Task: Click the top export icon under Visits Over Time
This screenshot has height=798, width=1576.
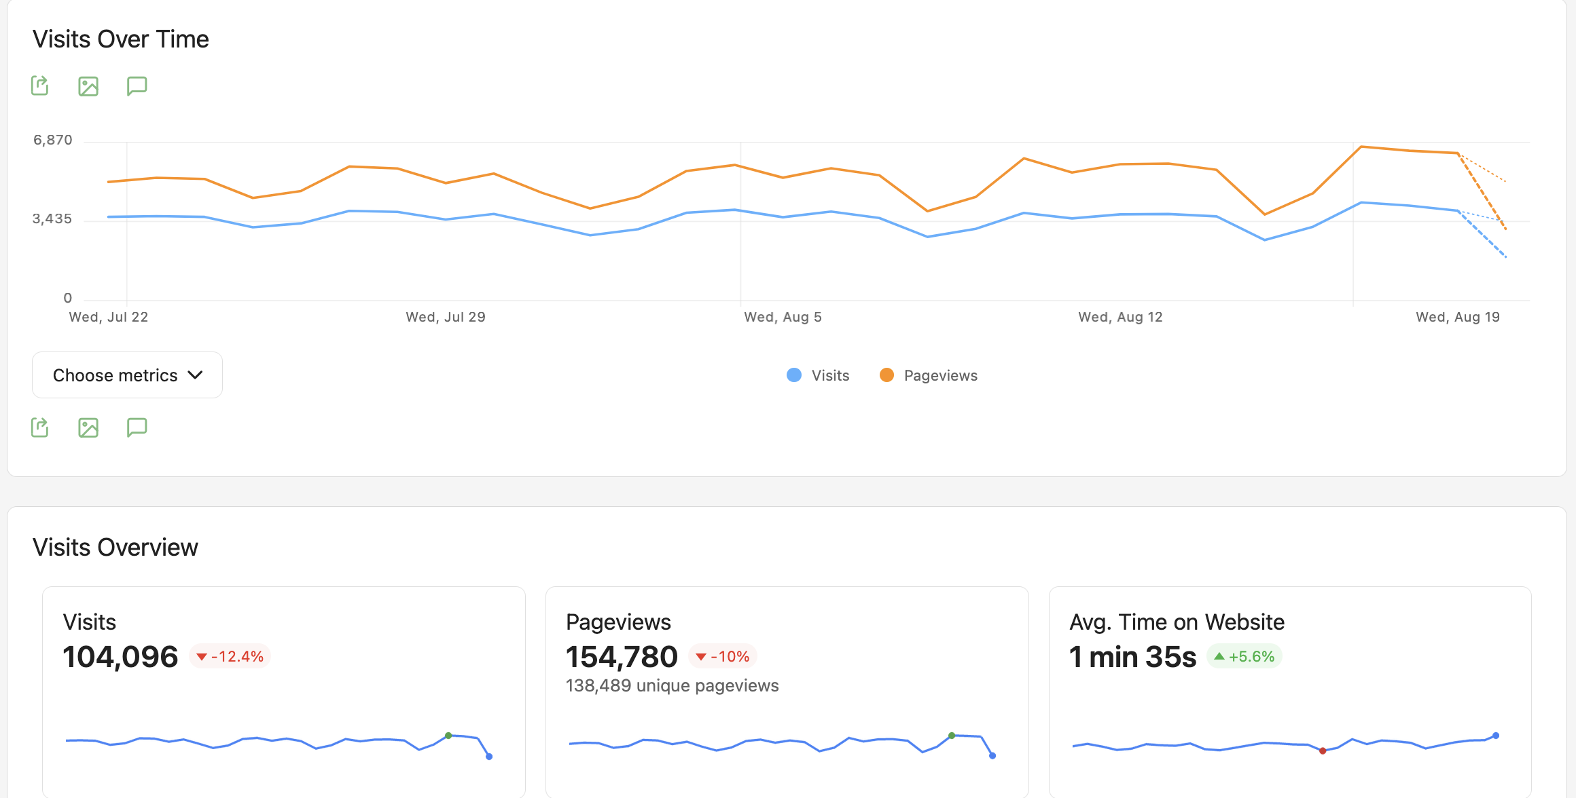Action: 40,86
